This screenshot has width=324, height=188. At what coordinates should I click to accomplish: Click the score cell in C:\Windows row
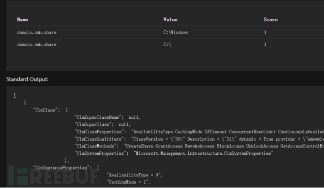pyautogui.click(x=265, y=32)
